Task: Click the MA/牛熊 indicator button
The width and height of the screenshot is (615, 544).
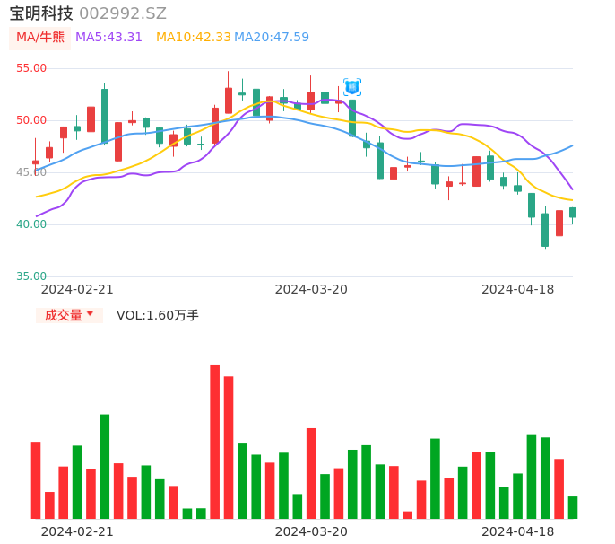Action: point(40,38)
